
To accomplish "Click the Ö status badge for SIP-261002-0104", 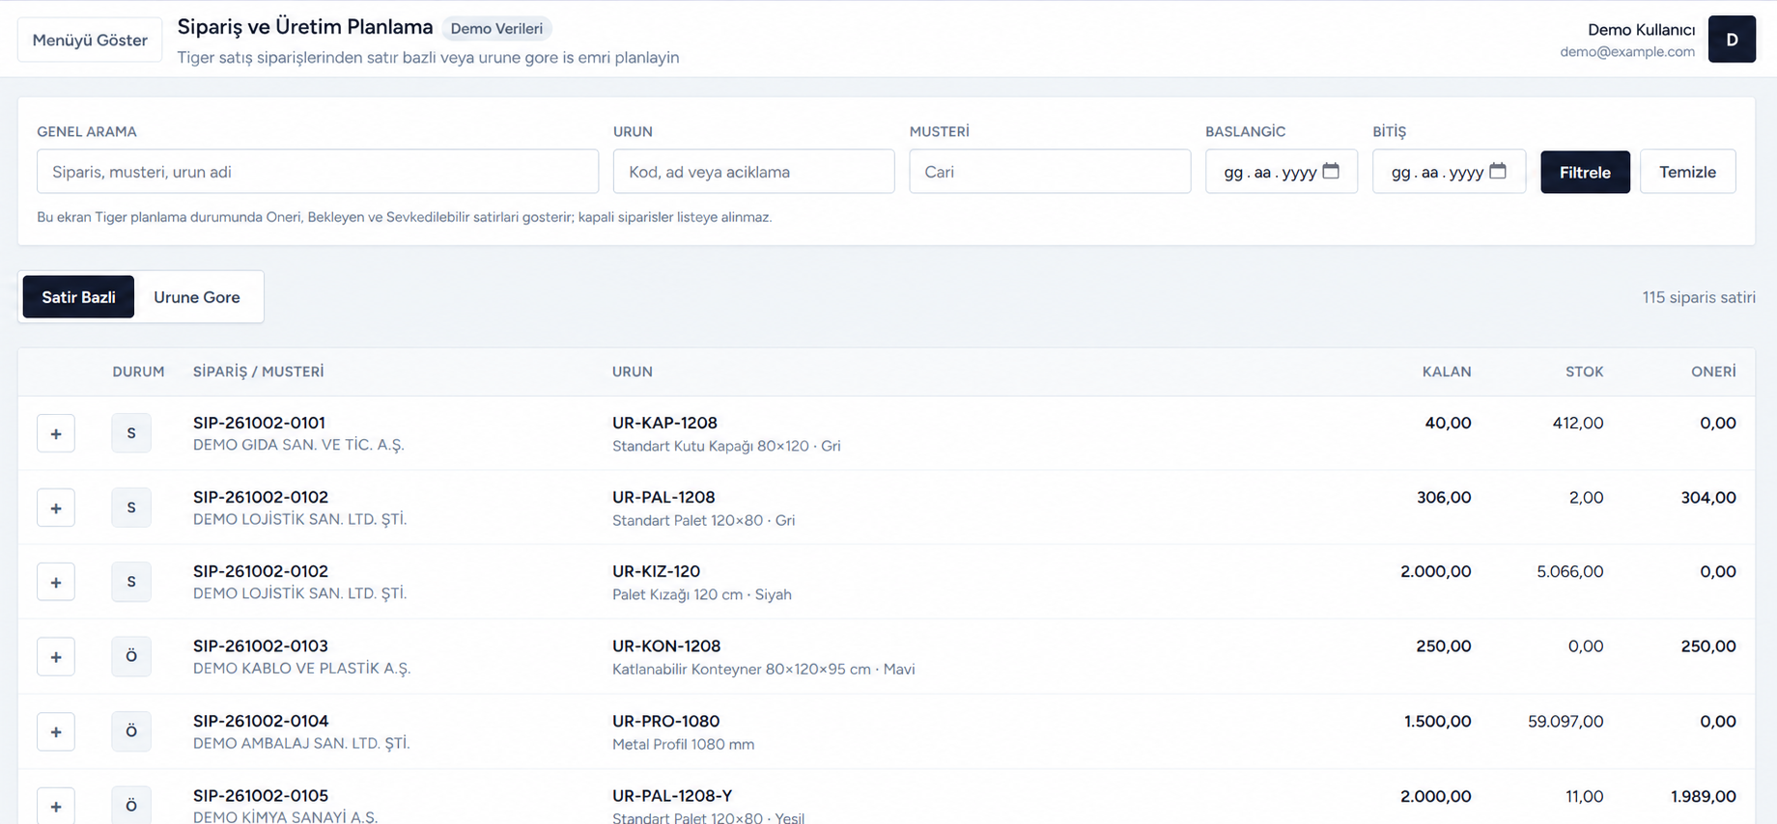I will [131, 731].
